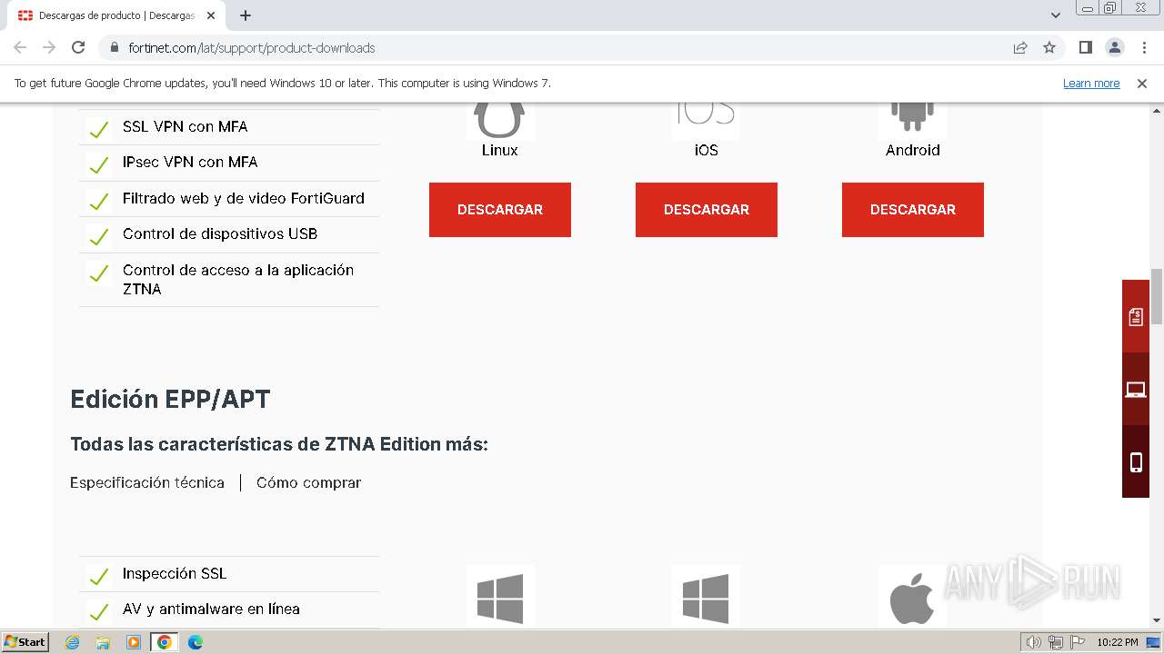Go back to previous page
The height and width of the screenshot is (654, 1164).
(20, 47)
